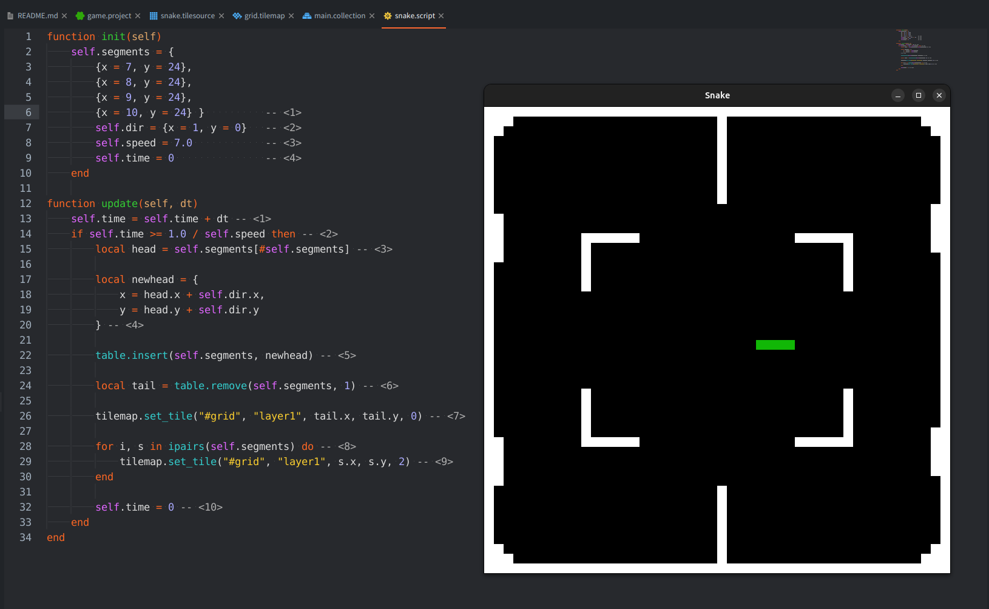Click the green snake in the game
The width and height of the screenshot is (989, 609).
[x=775, y=345]
